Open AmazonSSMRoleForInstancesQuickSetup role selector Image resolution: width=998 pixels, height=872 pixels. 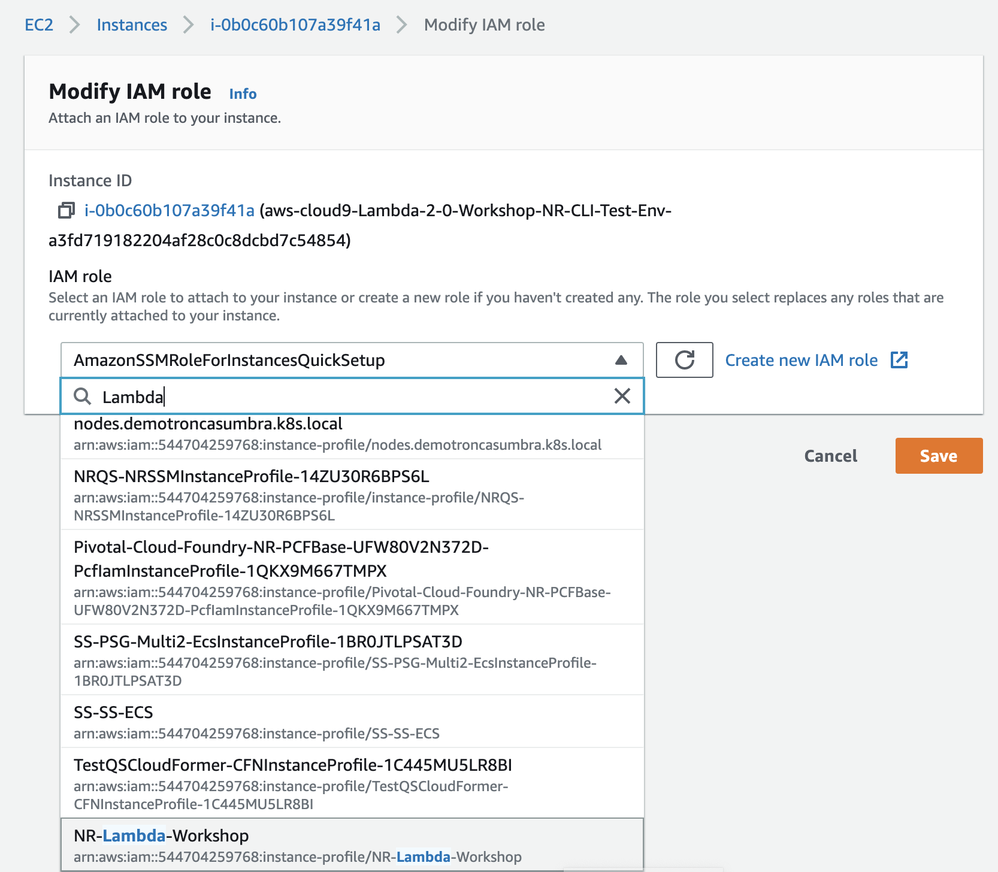pyautogui.click(x=352, y=360)
